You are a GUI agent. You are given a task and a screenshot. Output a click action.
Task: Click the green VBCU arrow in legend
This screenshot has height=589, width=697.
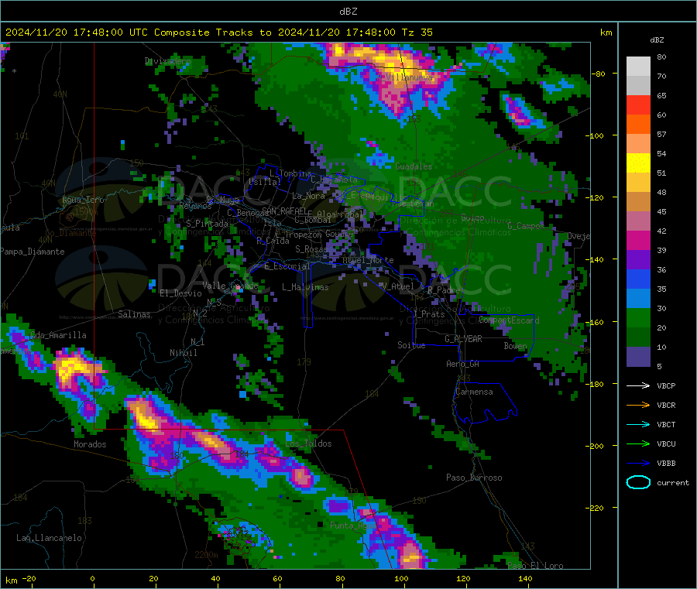coord(638,443)
